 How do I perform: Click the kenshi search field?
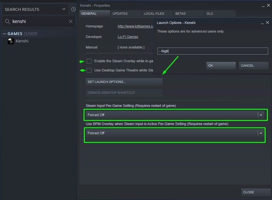38,21
